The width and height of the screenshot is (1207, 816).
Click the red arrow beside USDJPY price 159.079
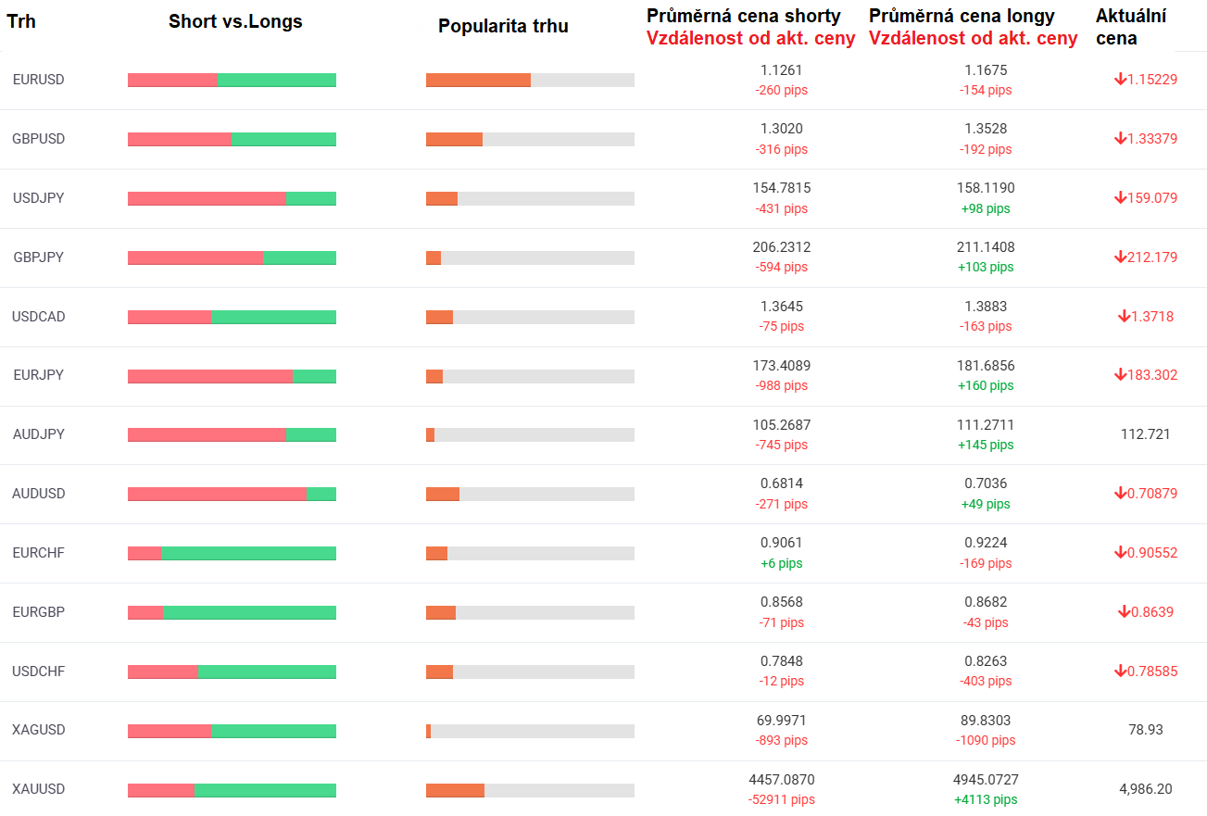(1120, 198)
